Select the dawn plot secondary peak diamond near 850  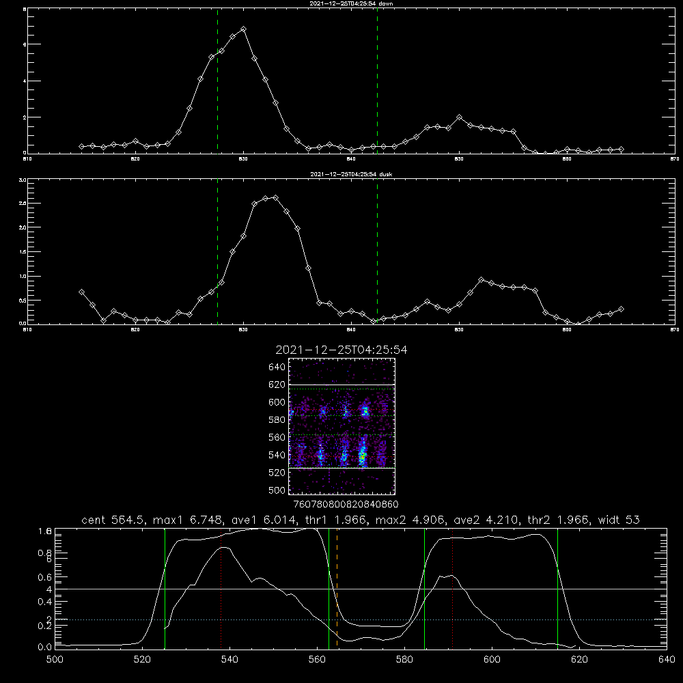click(x=459, y=117)
